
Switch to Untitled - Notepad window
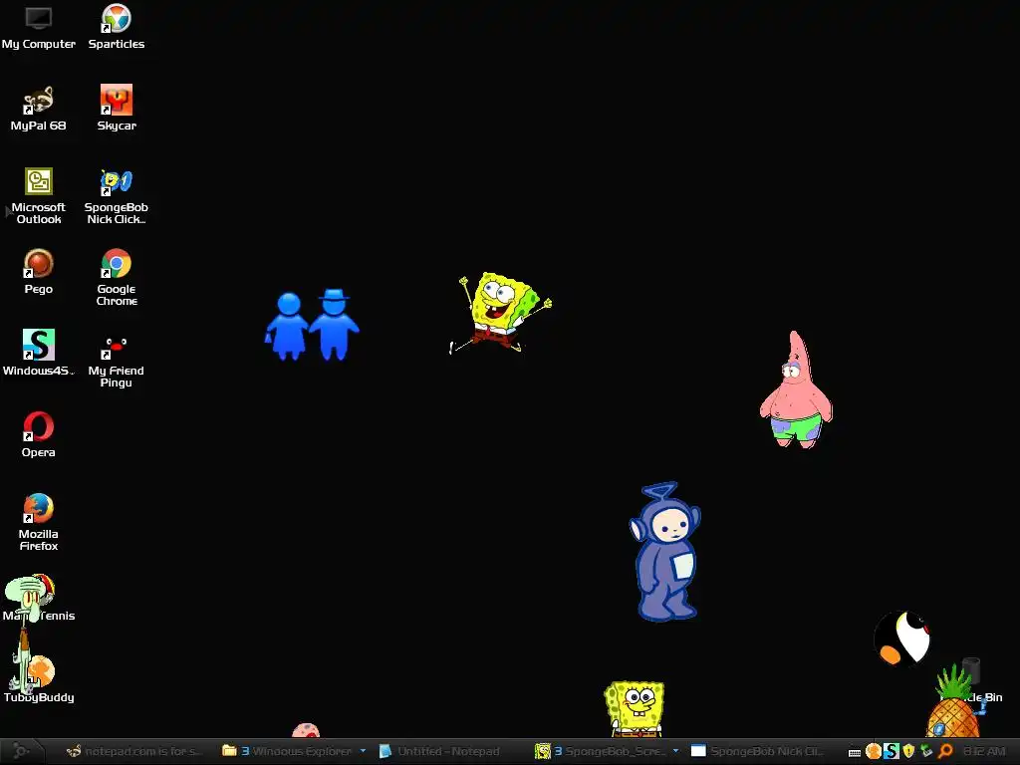point(439,751)
